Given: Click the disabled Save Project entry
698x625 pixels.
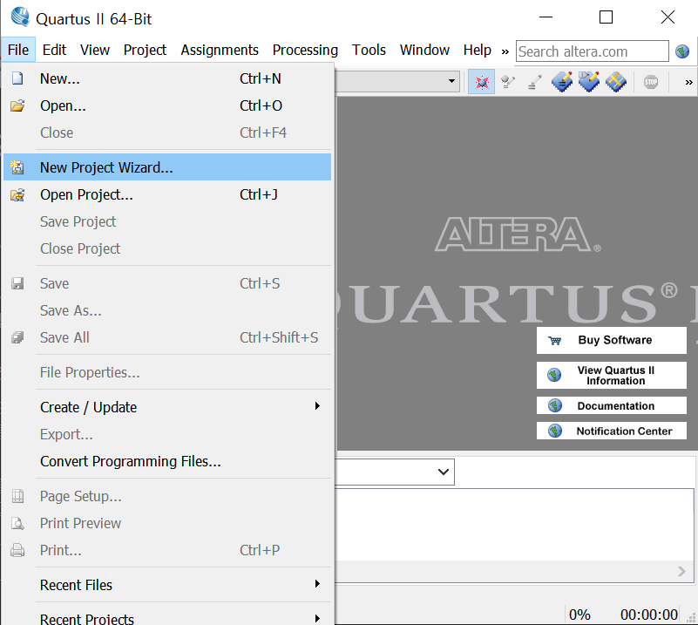Looking at the screenshot, I should point(167,221).
